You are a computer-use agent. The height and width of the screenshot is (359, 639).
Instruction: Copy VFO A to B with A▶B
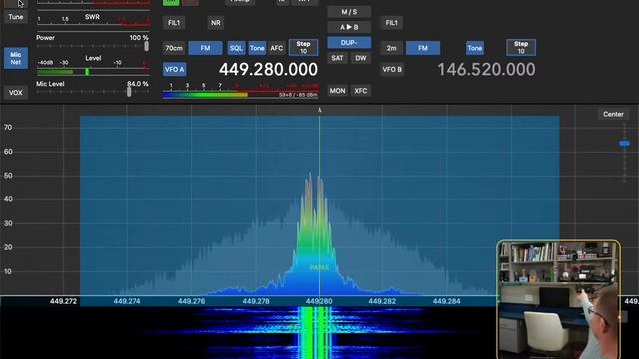click(x=349, y=27)
